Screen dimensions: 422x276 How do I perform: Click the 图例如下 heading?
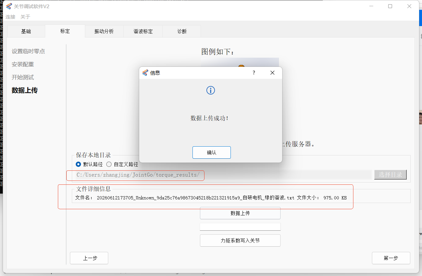218,51
